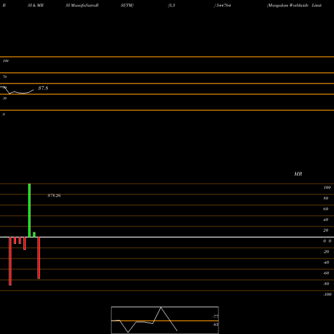This screenshot has height=334, width=334.
Task: Click the 'SI & MR' header text
Action: 35,5
